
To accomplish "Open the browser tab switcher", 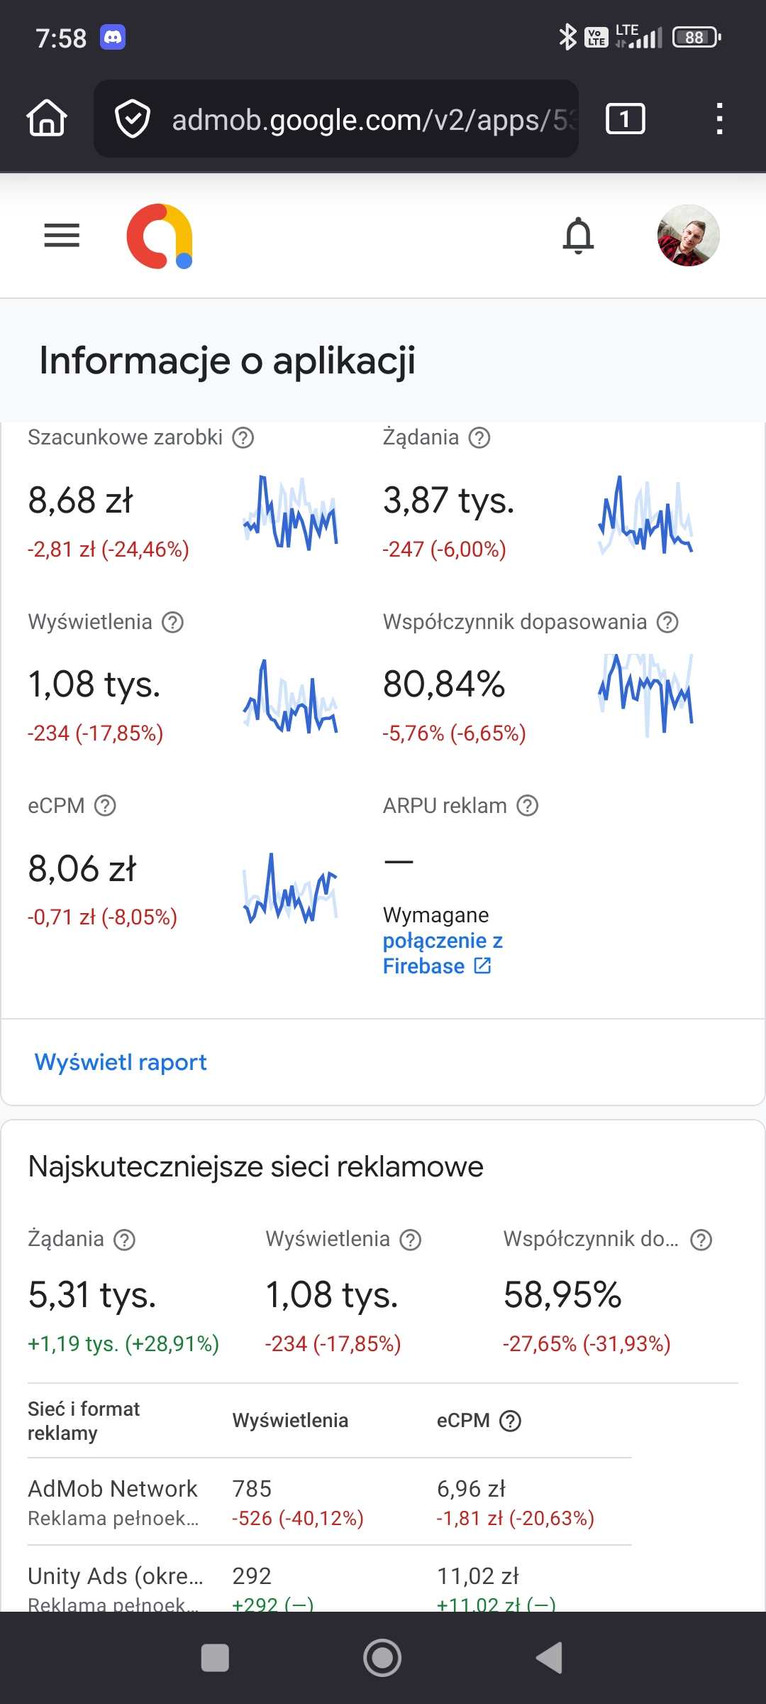I will click(625, 119).
